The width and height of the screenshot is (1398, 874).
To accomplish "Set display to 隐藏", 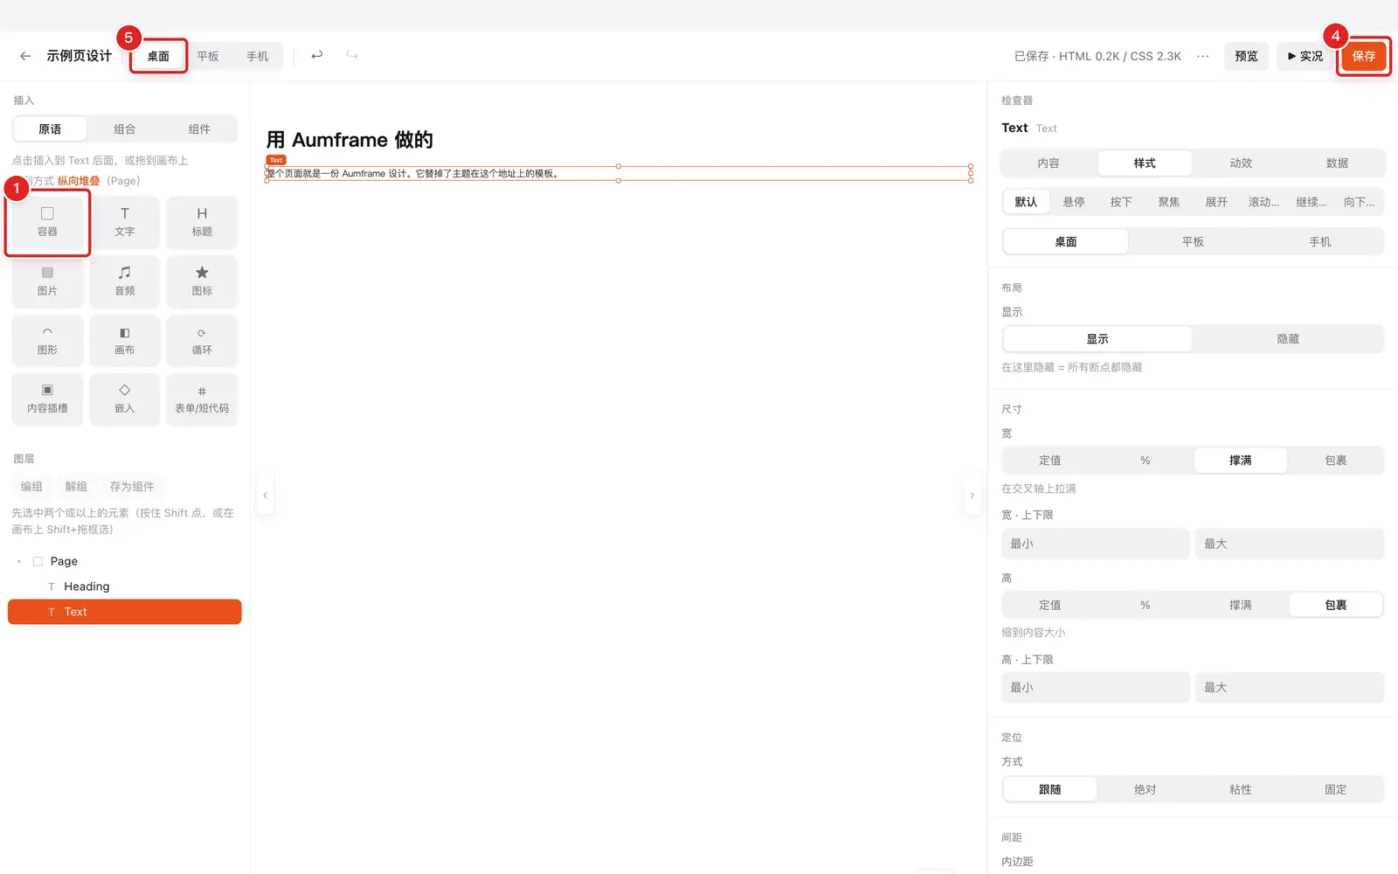I will pos(1288,339).
